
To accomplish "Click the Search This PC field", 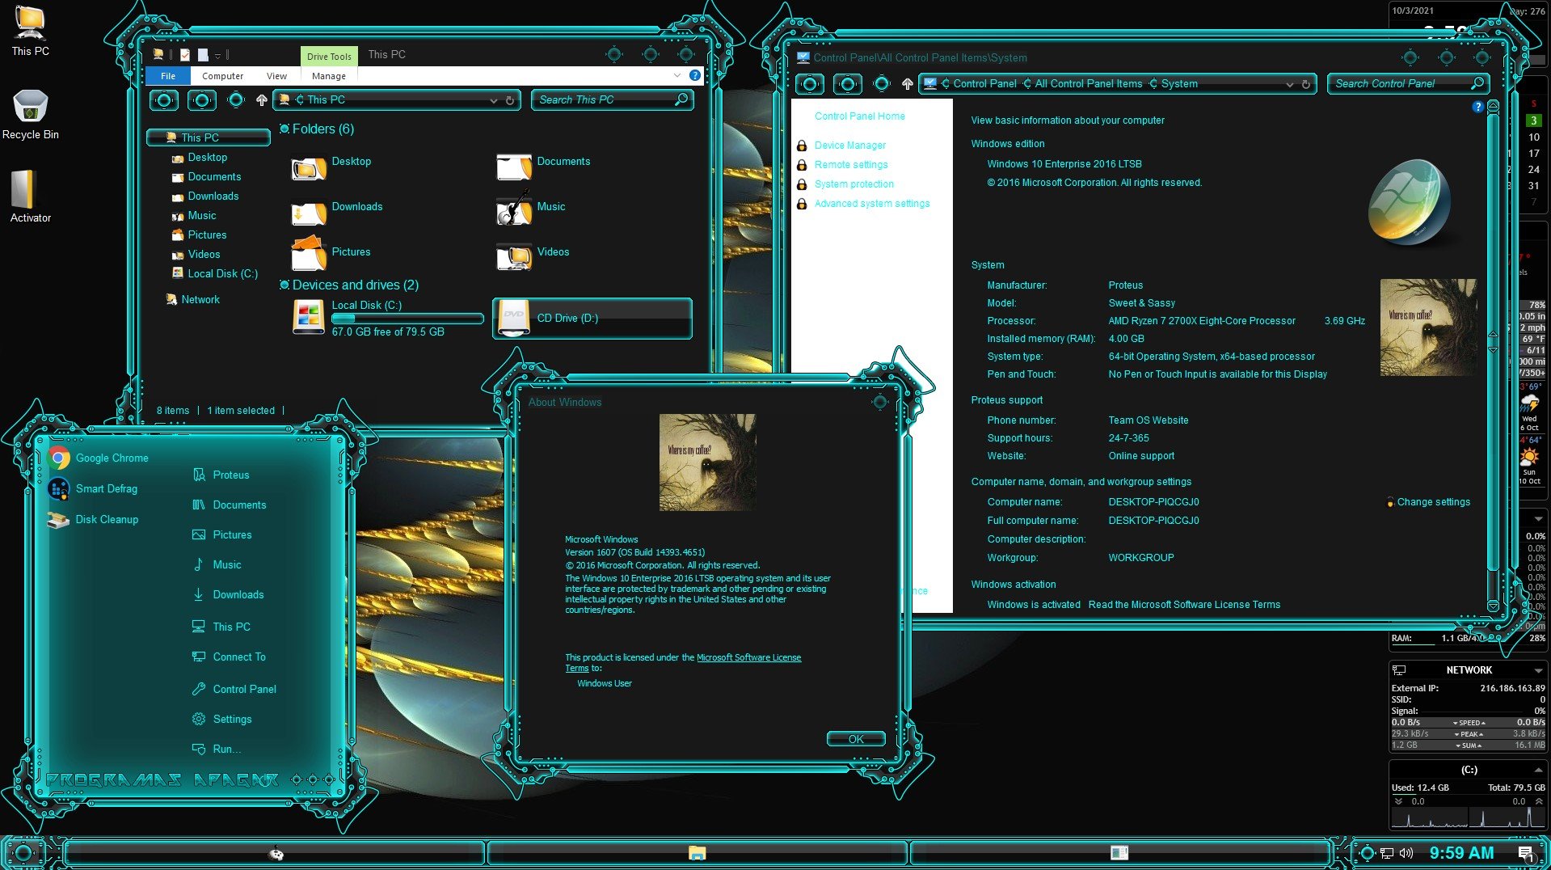I will 612,100.
